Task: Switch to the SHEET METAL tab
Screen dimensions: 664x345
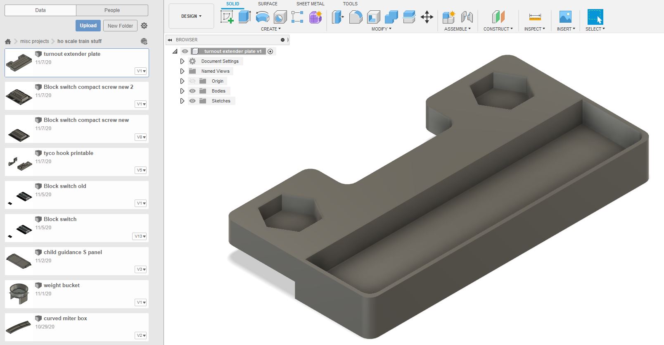Action: click(310, 4)
